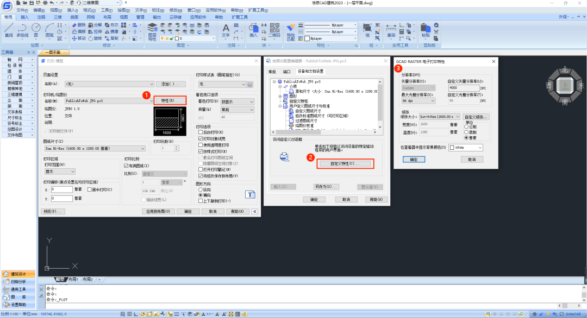Click 特性(R)... button in print dialog
The width and height of the screenshot is (587, 318).
pyautogui.click(x=170, y=100)
